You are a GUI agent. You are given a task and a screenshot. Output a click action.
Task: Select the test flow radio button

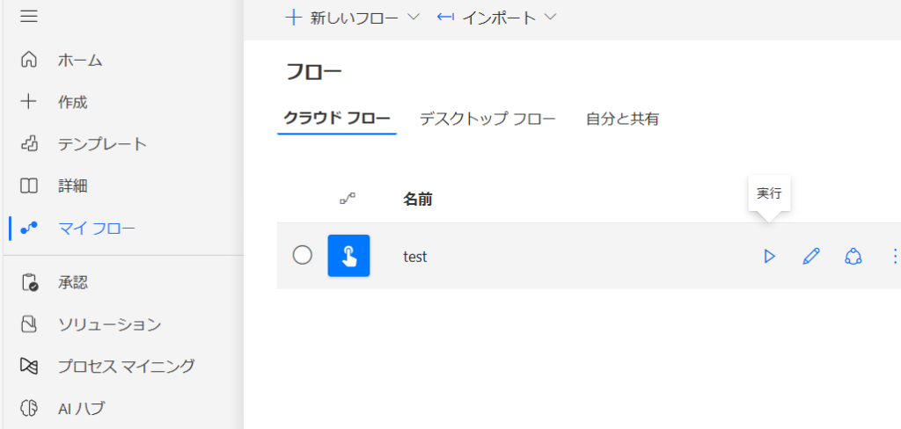click(x=303, y=256)
